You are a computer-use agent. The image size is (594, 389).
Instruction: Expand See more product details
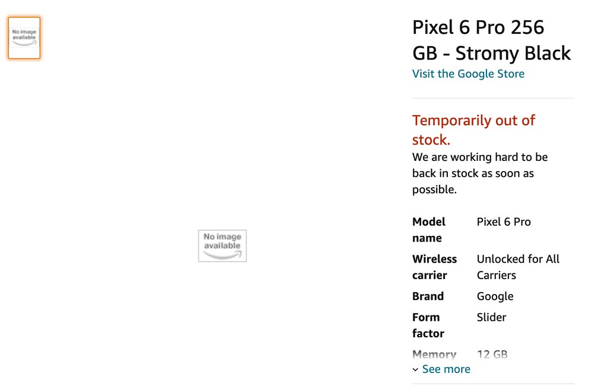click(446, 369)
